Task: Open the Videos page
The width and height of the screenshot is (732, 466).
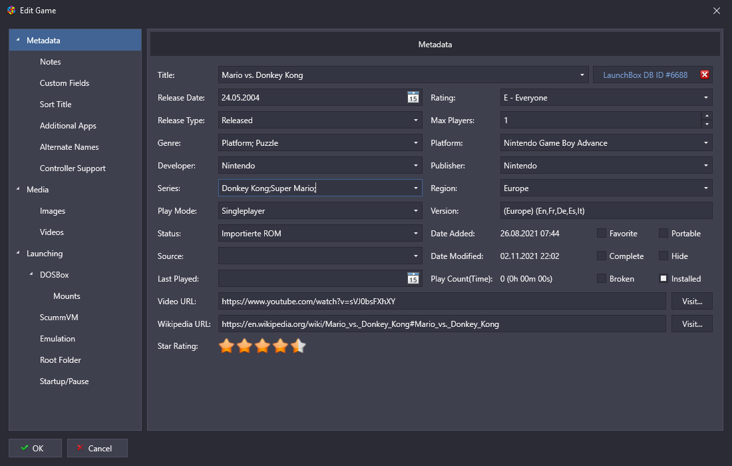Action: [x=51, y=232]
